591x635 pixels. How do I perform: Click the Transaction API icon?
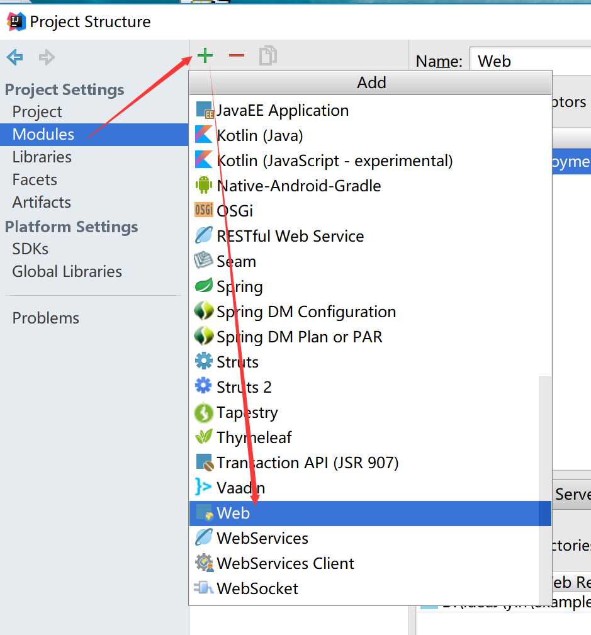(205, 463)
